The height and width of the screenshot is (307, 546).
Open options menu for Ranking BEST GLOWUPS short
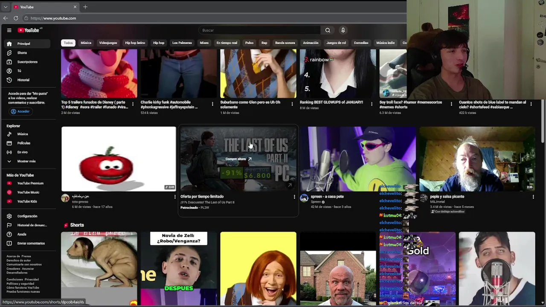pyautogui.click(x=372, y=104)
